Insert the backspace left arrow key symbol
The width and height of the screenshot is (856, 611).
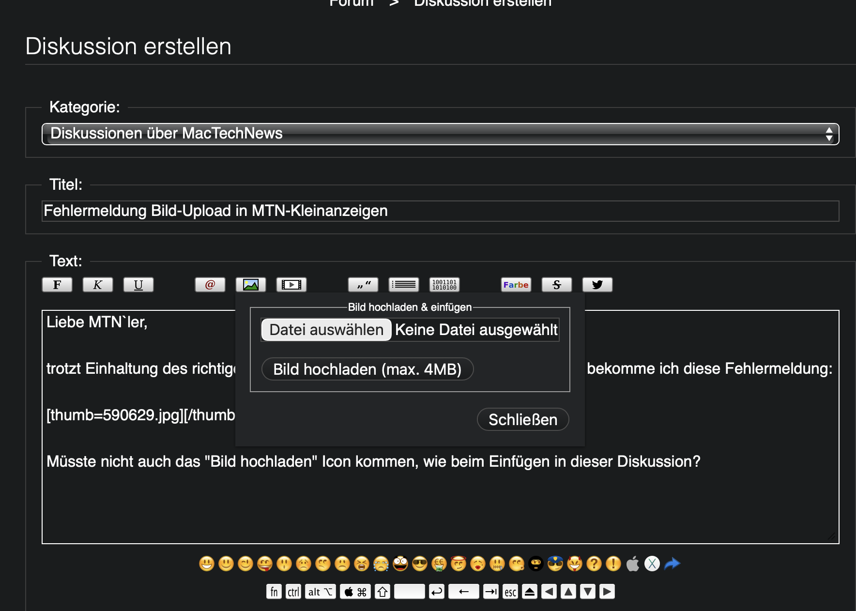(x=464, y=592)
